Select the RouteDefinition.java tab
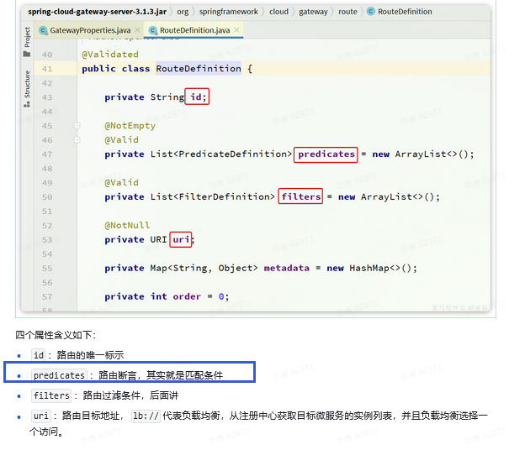 [194, 30]
